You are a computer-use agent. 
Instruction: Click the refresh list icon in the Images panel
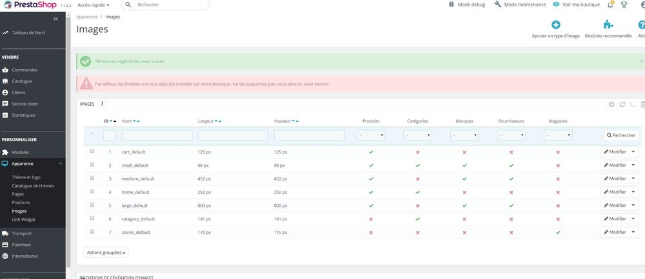[622, 104]
